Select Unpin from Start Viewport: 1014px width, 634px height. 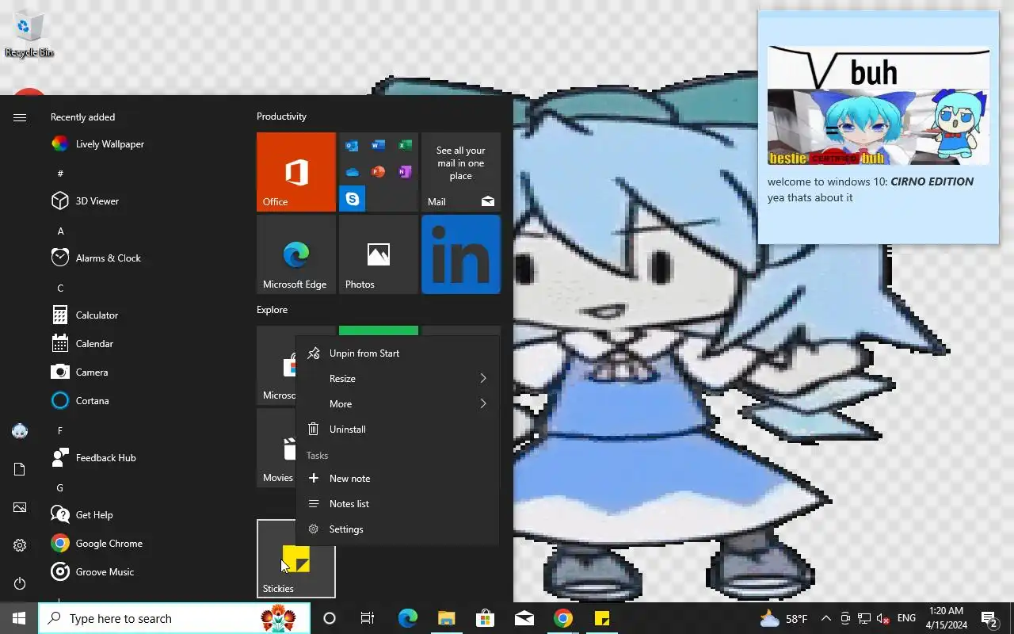[x=398, y=353]
